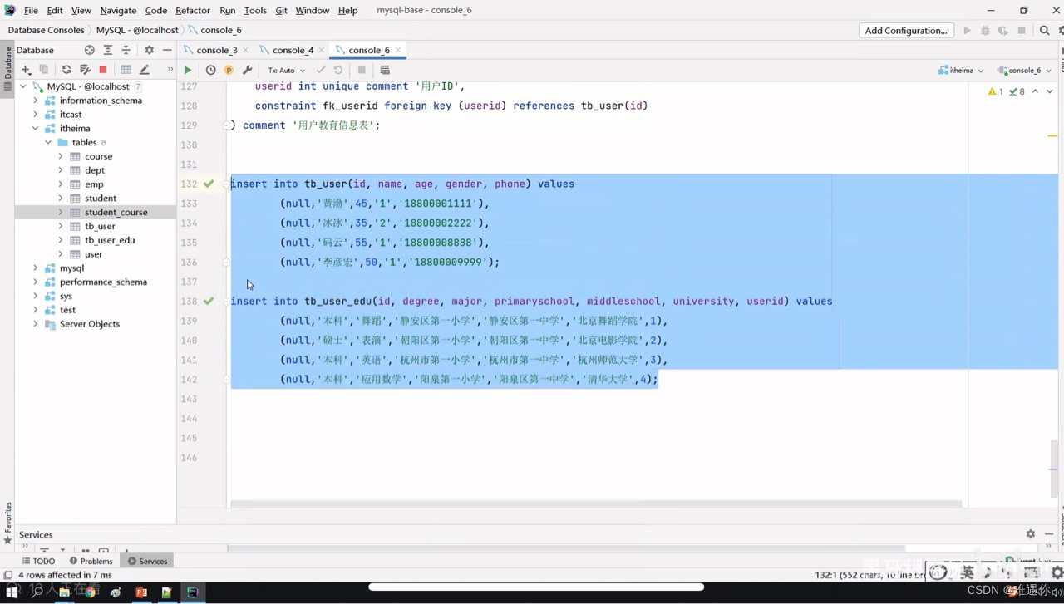This screenshot has height=604, width=1064.
Task: Click the New plus icon in Database panel
Action: click(27, 70)
